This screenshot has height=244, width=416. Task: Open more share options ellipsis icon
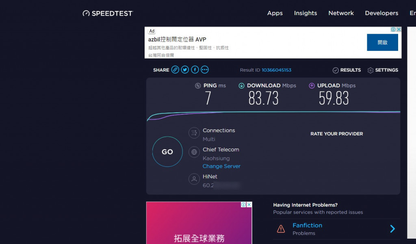[x=205, y=70]
